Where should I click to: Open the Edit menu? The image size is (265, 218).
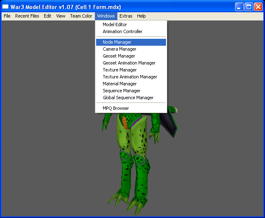[x=47, y=16]
